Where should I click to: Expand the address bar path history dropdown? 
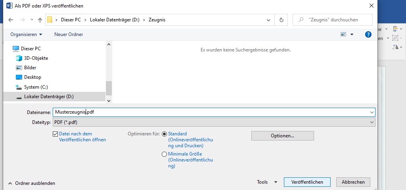268,20
